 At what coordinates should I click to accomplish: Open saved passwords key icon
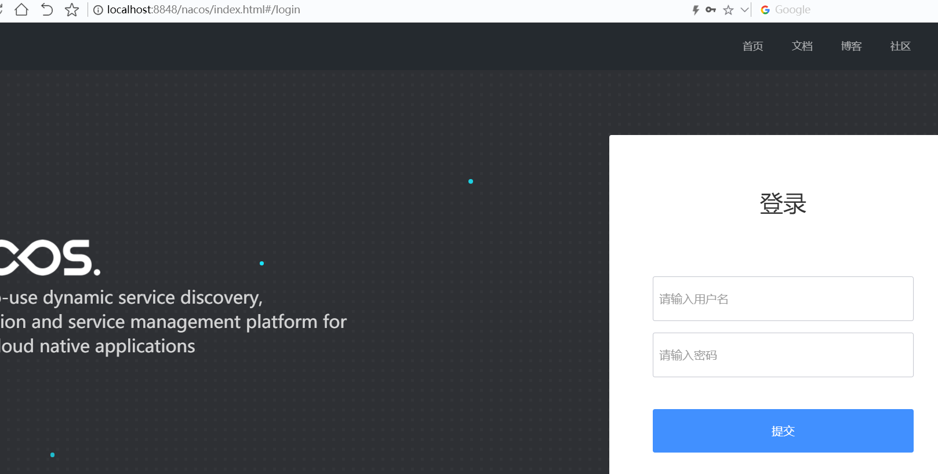(711, 10)
